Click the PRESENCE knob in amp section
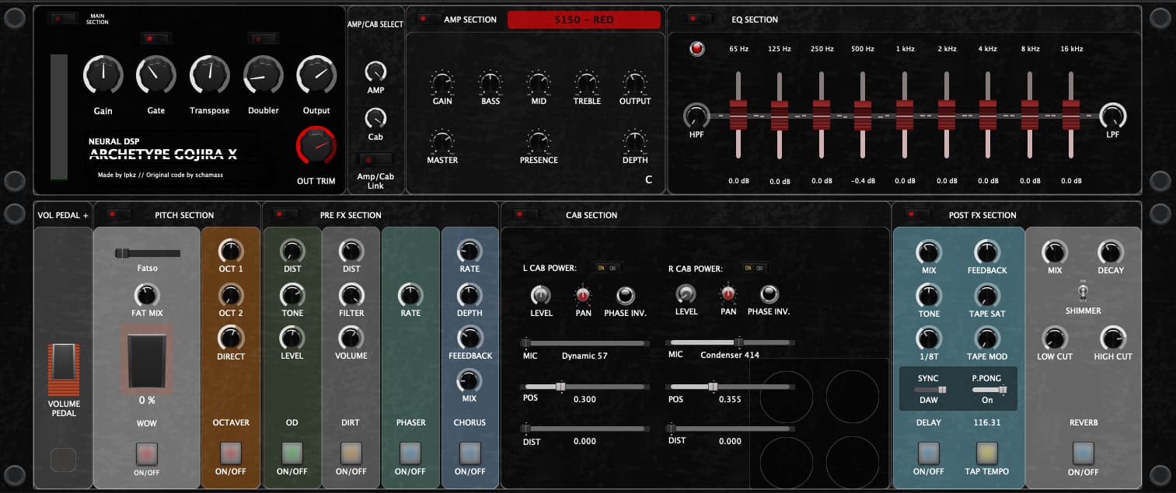The image size is (1176, 493). [x=539, y=141]
